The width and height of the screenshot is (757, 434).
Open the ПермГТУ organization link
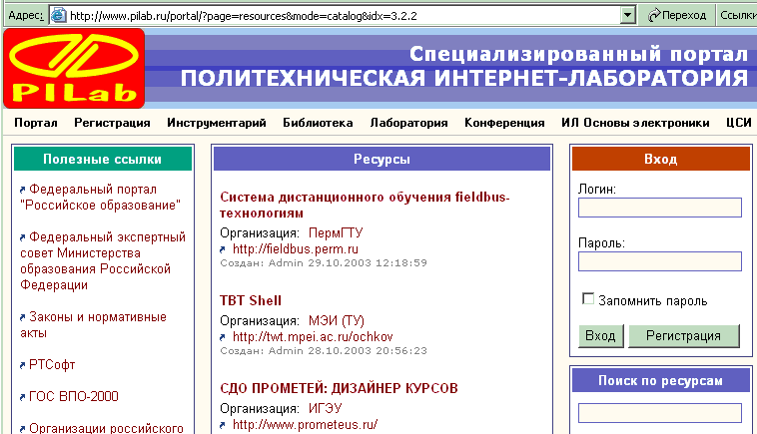click(336, 232)
